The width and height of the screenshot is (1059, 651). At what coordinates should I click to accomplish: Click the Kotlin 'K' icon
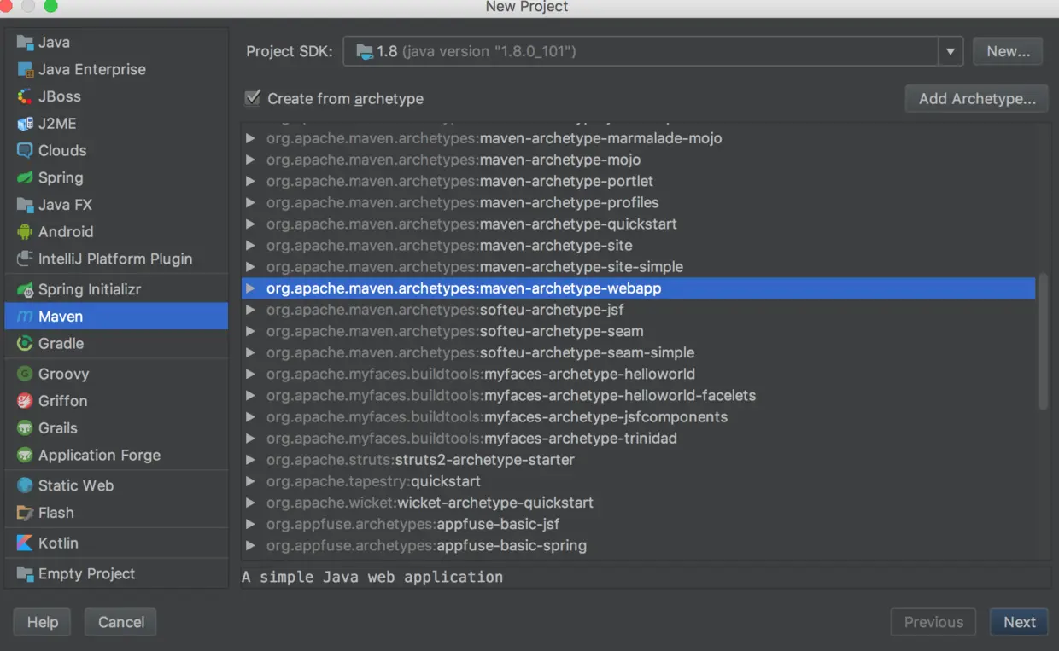coord(25,543)
